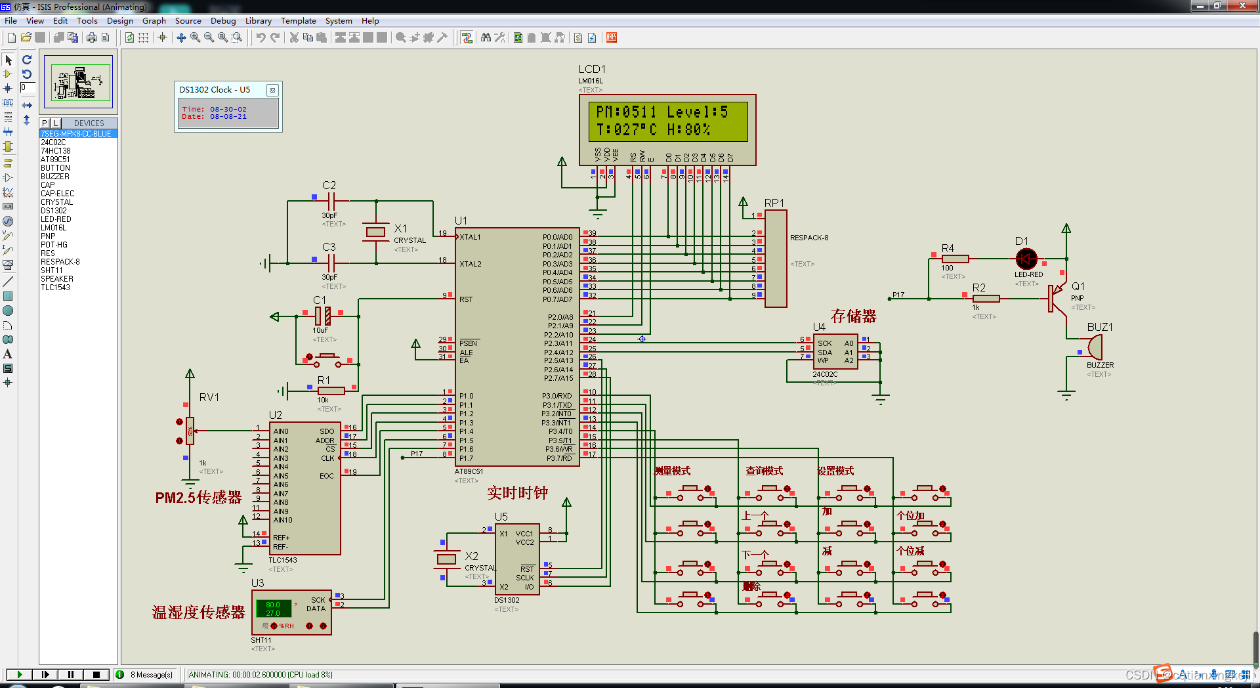This screenshot has height=688, width=1260.
Task: Zoom in on the schematic
Action: pos(195,37)
